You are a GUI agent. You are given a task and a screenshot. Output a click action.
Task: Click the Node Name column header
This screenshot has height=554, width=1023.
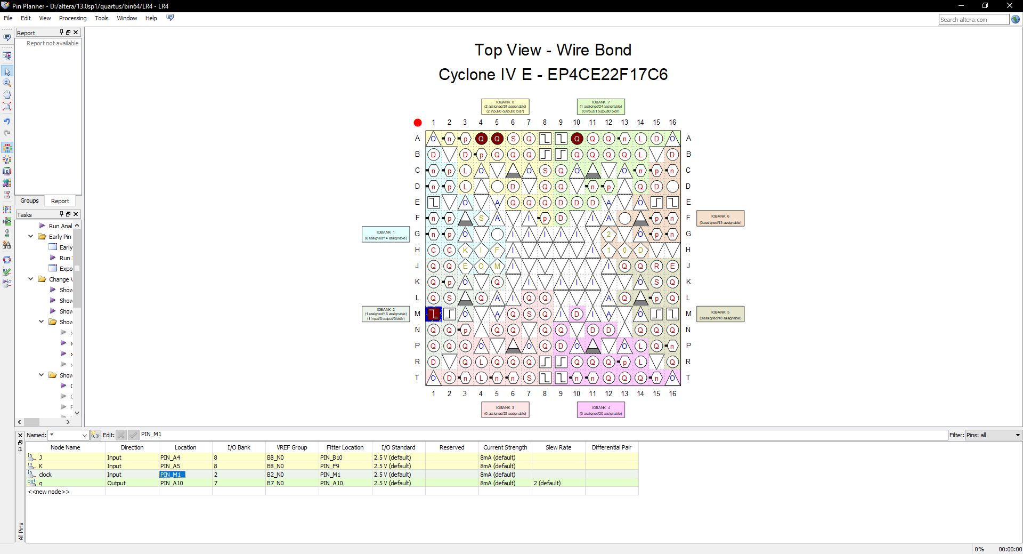pyautogui.click(x=66, y=447)
